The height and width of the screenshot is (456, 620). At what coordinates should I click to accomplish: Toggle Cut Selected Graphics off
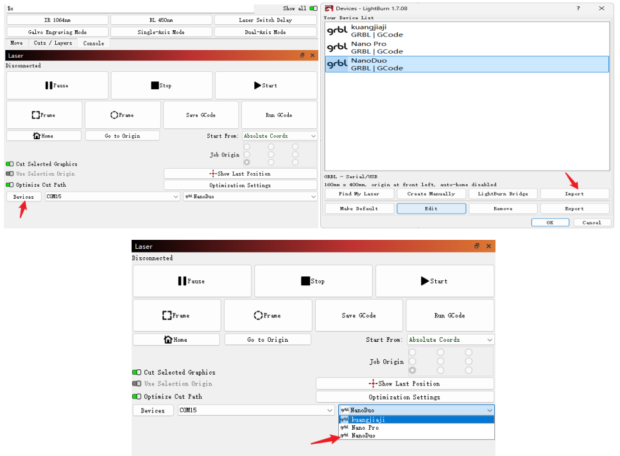[10, 164]
